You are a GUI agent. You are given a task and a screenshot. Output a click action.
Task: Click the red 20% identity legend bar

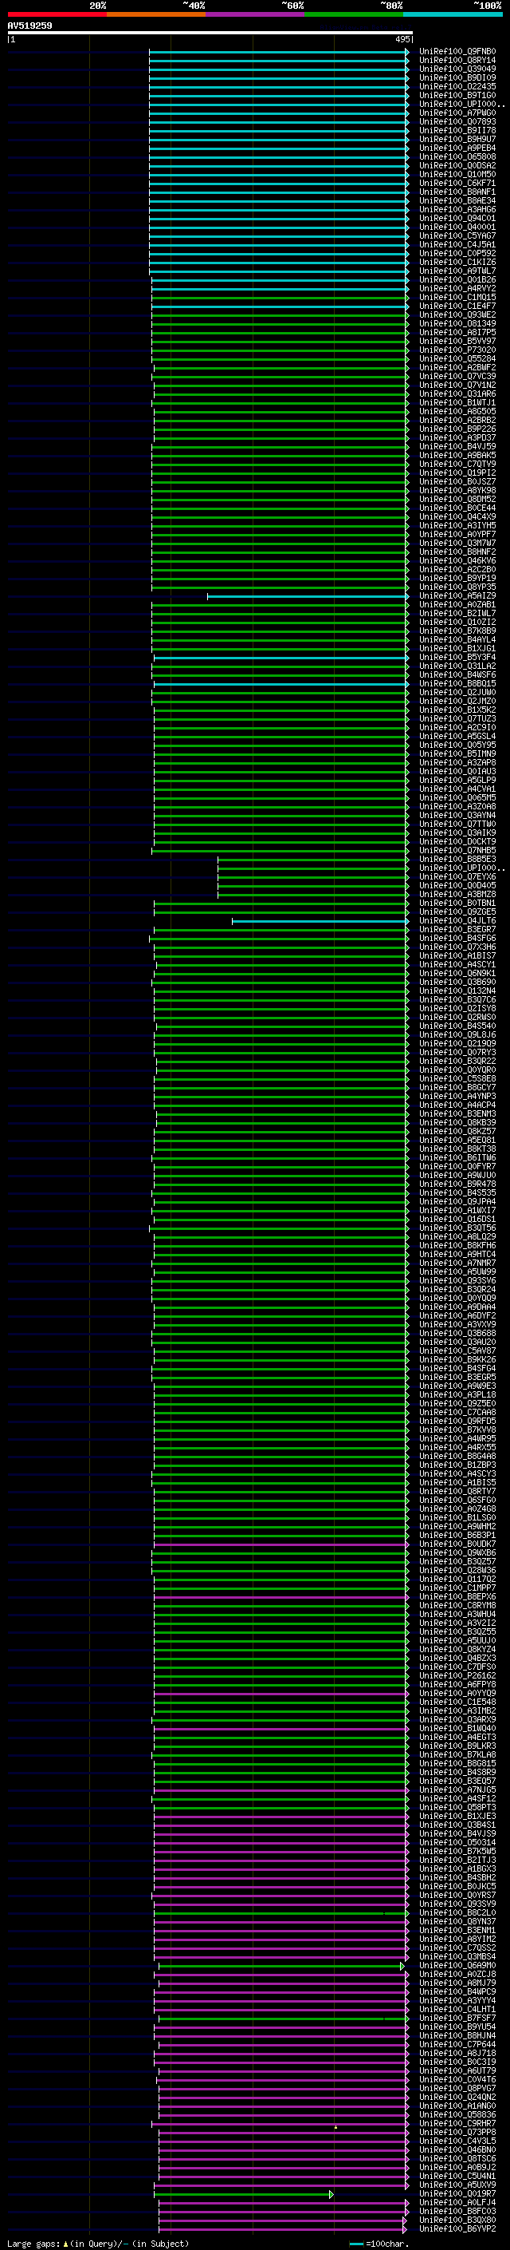coord(57,14)
